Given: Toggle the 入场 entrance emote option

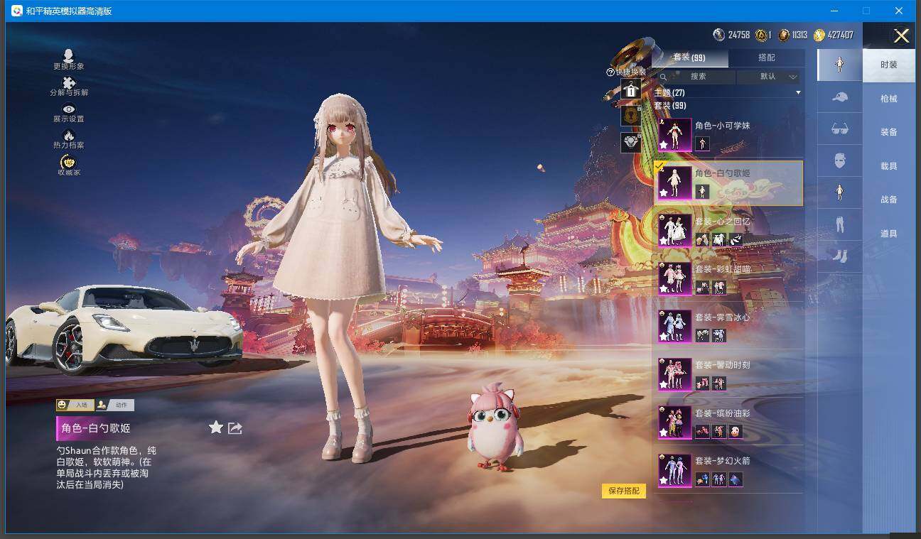Looking at the screenshot, I should (75, 405).
